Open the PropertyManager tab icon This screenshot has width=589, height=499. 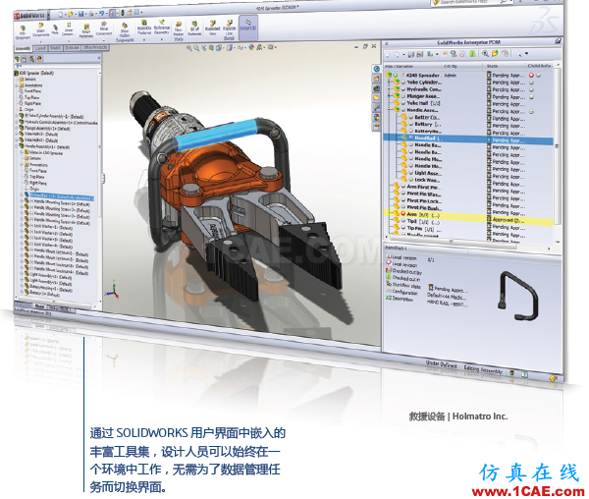(x=25, y=59)
